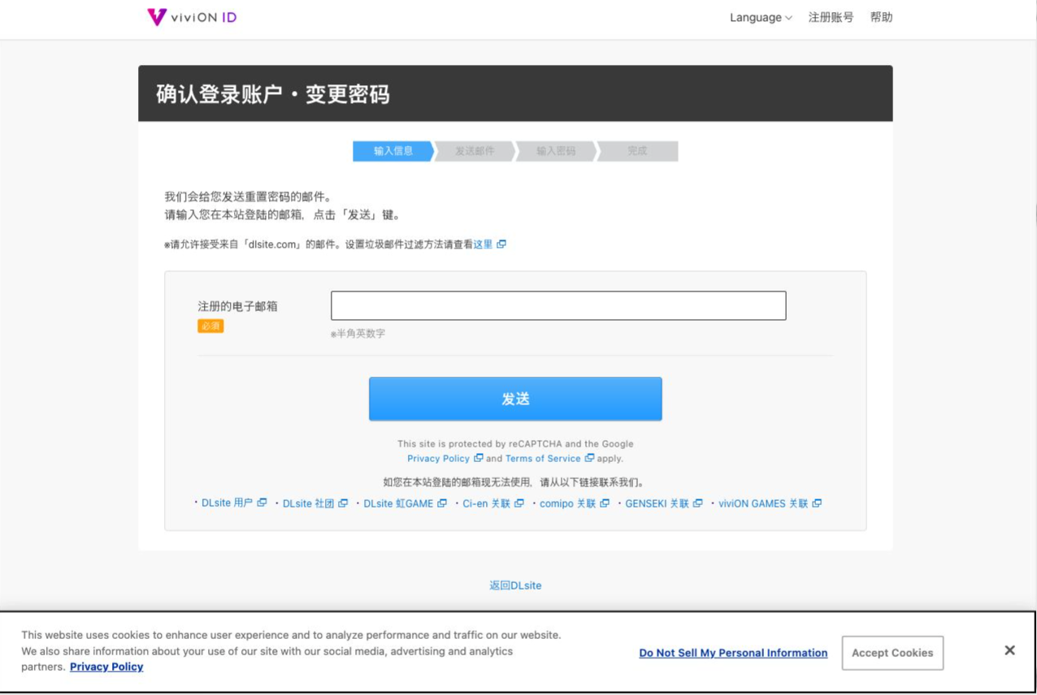Viewport: 1037px width, 695px height.
Task: Open the DLsite 虹GAME contact link
Action: coord(405,503)
